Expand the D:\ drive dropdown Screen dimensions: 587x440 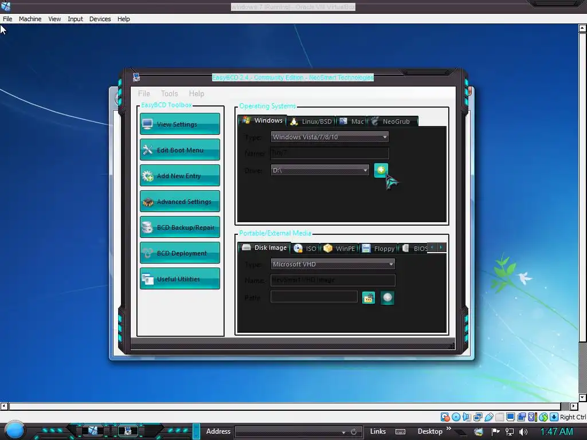[320, 170]
